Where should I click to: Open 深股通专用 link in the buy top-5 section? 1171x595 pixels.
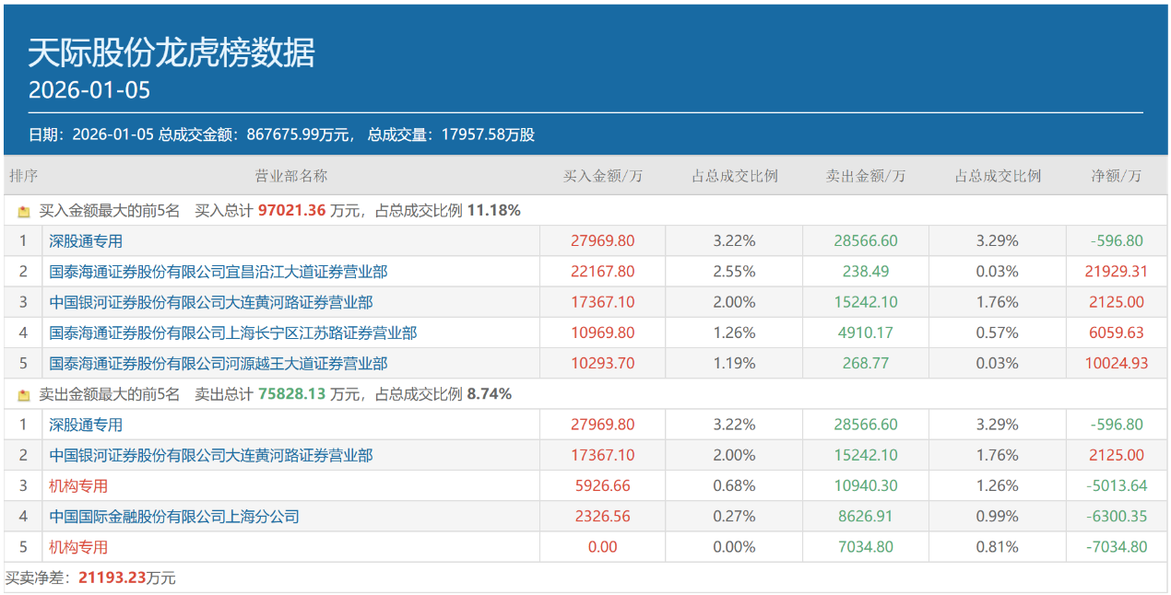pos(86,241)
